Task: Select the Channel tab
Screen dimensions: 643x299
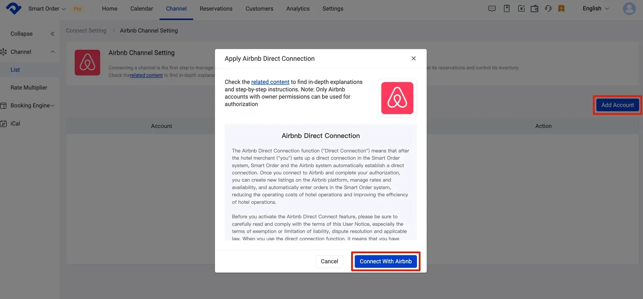Action: pos(176,8)
